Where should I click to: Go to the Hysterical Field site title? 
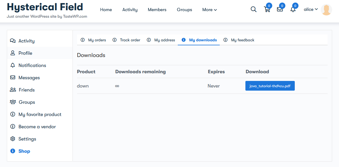(x=45, y=7)
